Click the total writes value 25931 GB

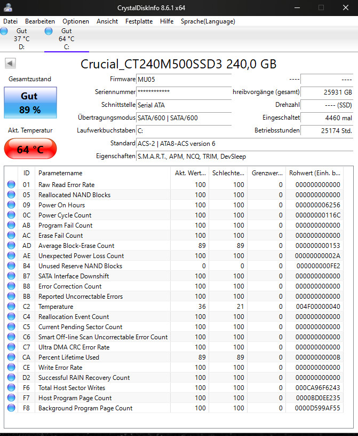coord(327,92)
